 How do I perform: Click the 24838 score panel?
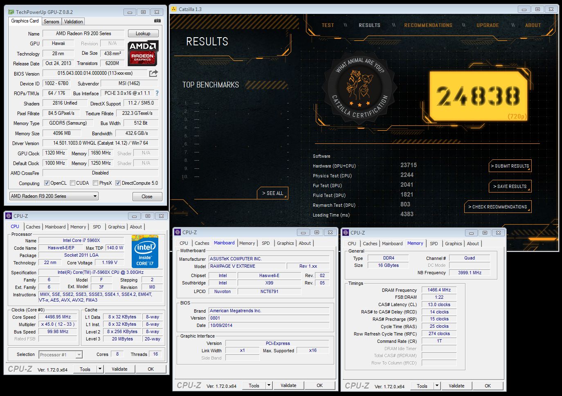pos(479,96)
